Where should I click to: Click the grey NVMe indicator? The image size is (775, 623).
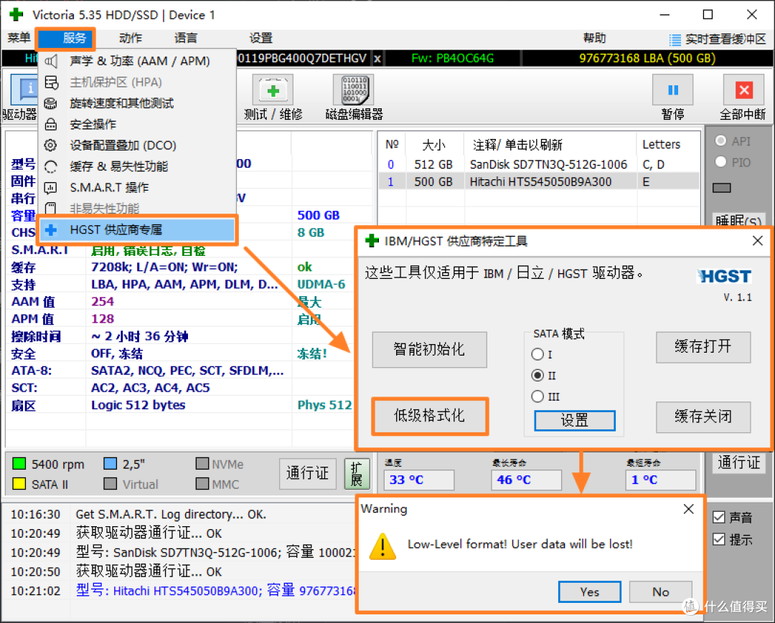click(202, 464)
